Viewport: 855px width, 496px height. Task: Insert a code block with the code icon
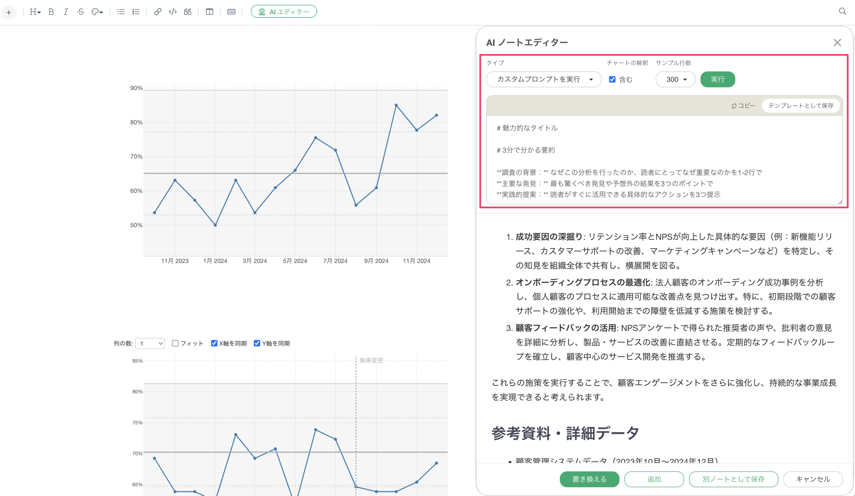click(172, 12)
